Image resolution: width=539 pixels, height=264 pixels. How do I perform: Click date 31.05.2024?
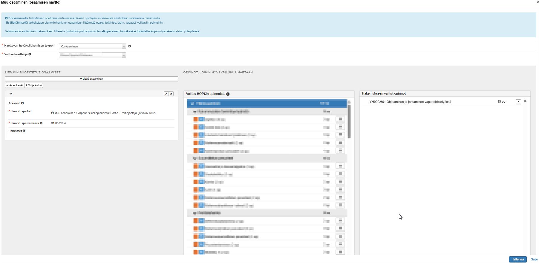[x=58, y=123]
